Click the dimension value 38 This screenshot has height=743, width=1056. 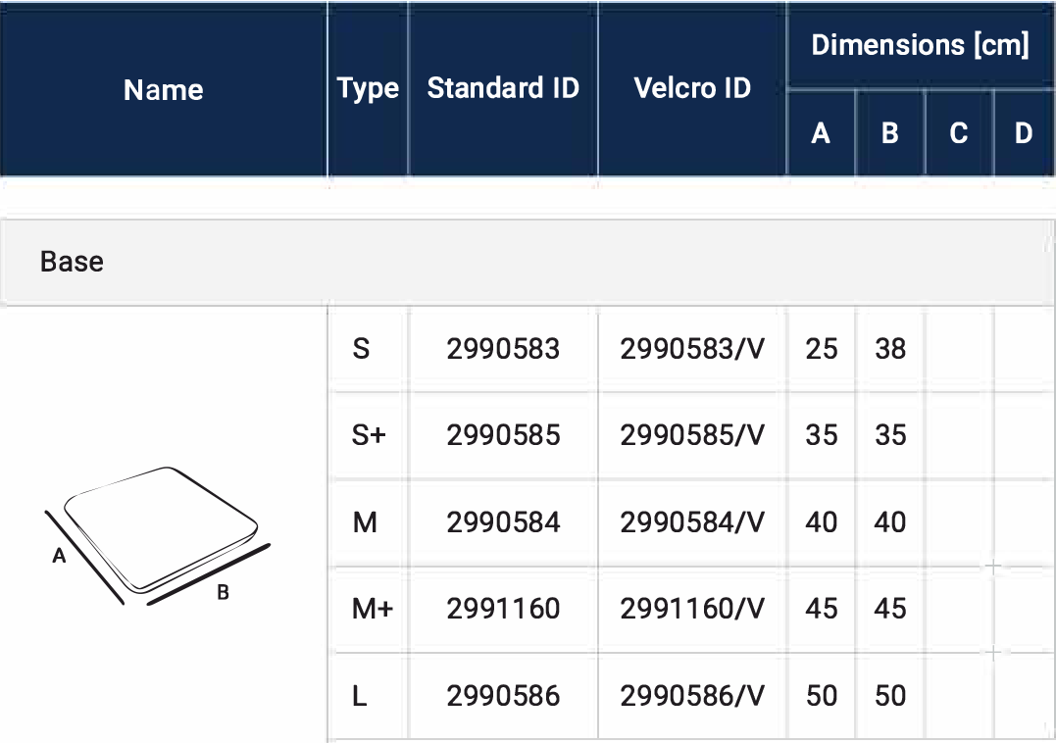(x=890, y=349)
